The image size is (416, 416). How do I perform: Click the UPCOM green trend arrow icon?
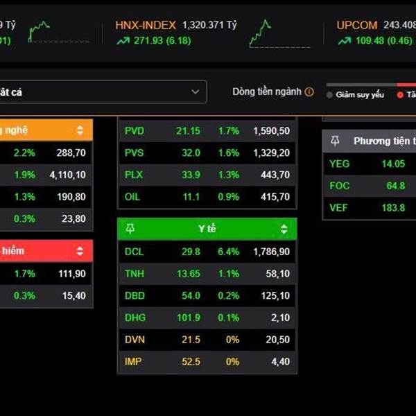pos(344,41)
